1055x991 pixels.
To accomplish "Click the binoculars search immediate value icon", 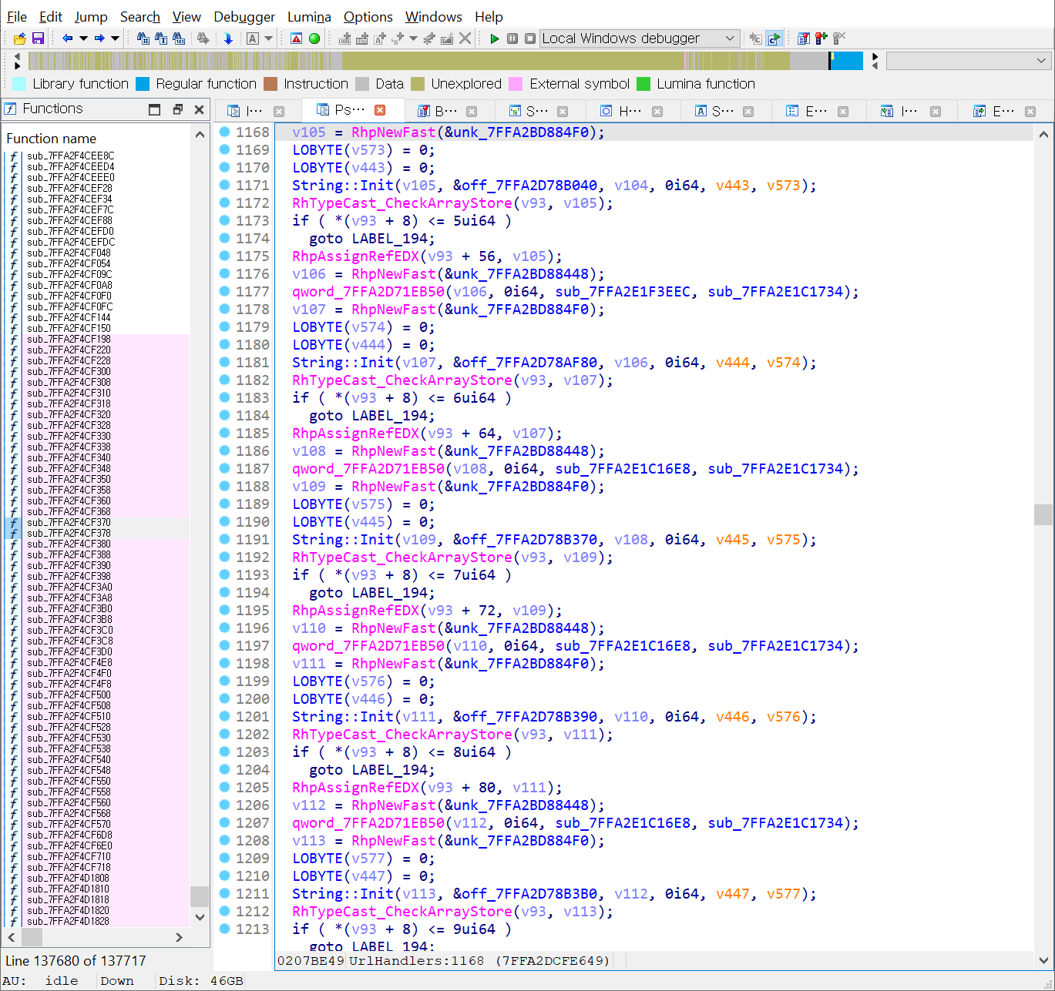I will [143, 39].
